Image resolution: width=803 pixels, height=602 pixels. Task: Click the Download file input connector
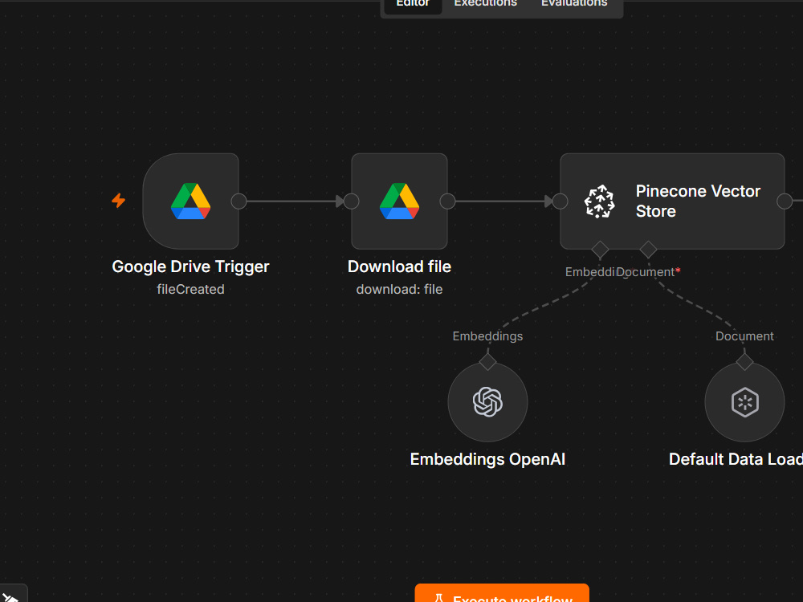point(352,201)
